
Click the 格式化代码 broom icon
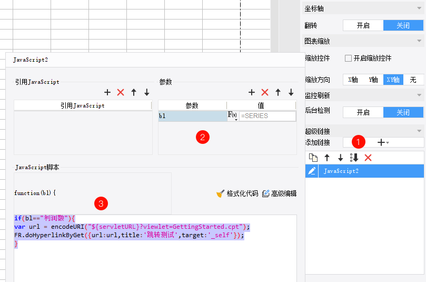[220, 193]
